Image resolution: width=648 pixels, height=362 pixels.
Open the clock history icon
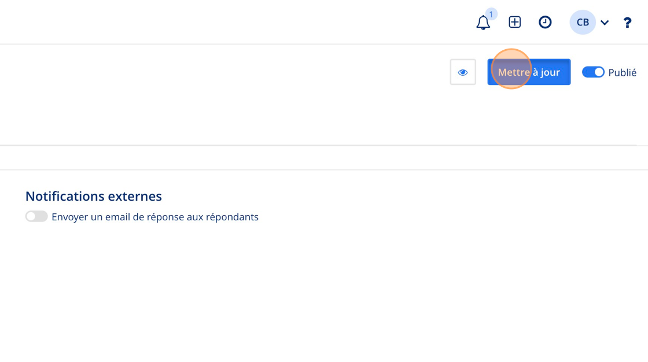(x=545, y=22)
